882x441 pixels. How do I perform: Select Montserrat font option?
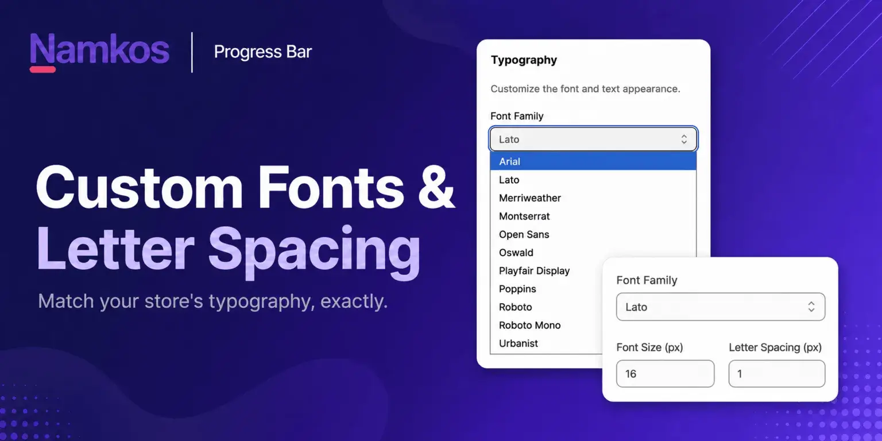(593, 216)
